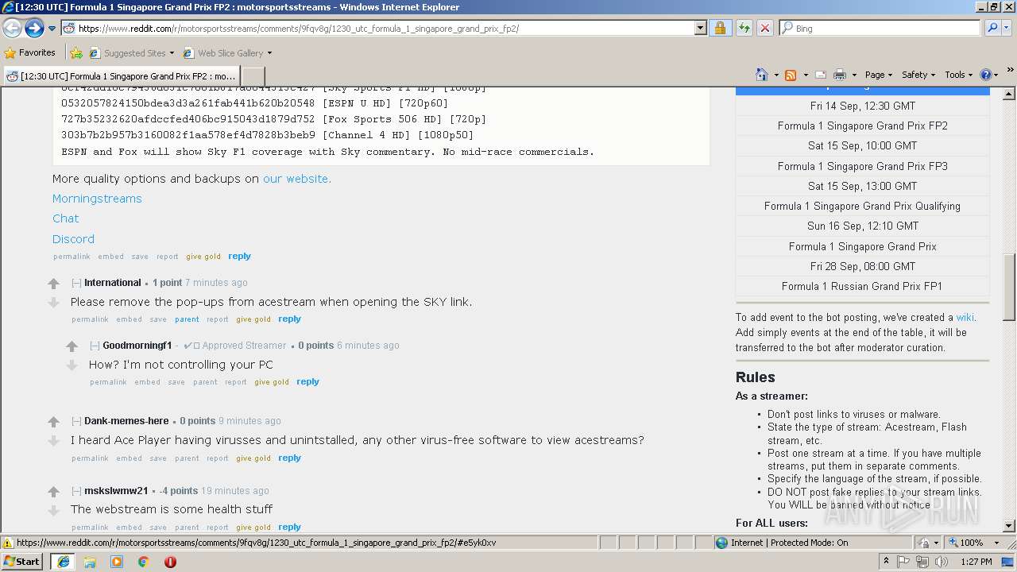Click the Forward navigation arrow
Image resolution: width=1017 pixels, height=572 pixels.
pos(34,28)
